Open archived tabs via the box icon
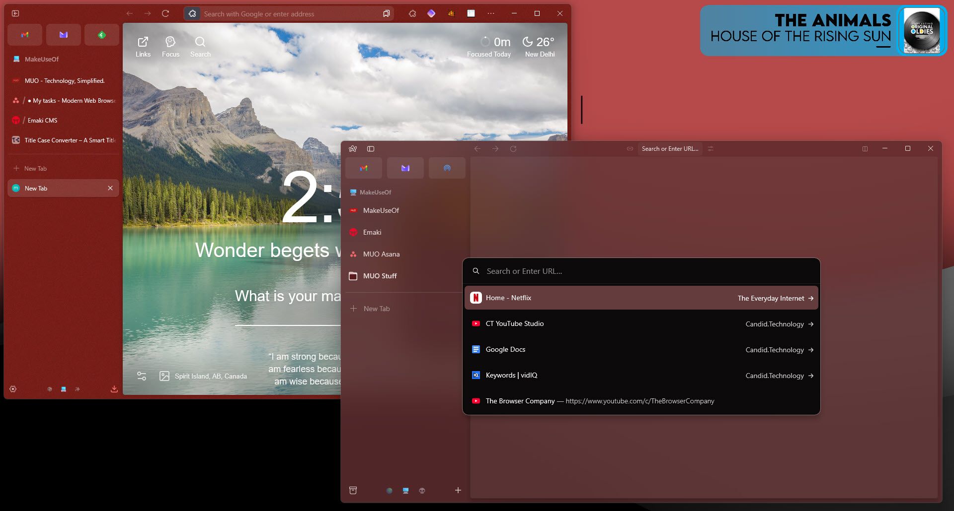 click(x=353, y=490)
